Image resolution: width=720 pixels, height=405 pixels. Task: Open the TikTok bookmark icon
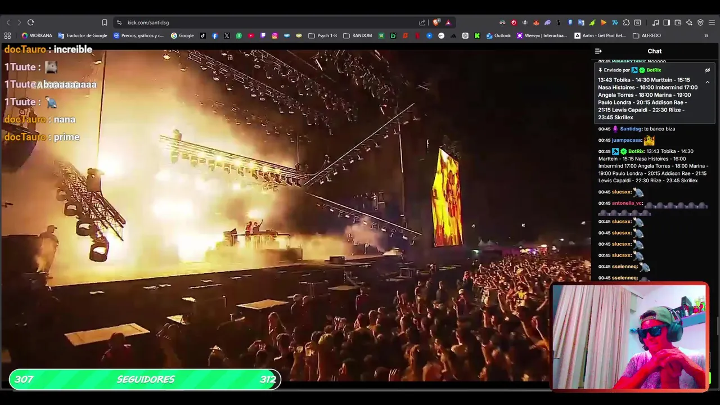[203, 35]
